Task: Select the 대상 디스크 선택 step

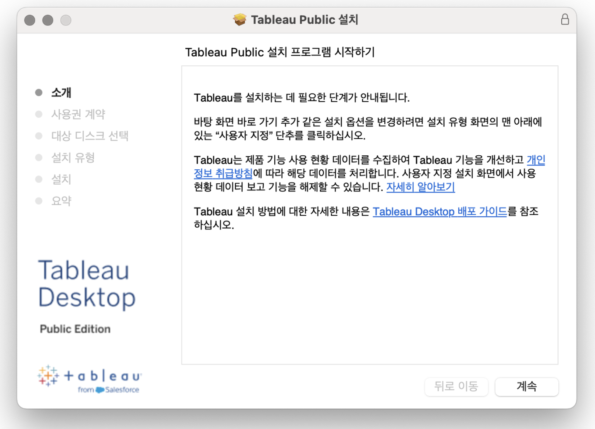Action: 90,136
